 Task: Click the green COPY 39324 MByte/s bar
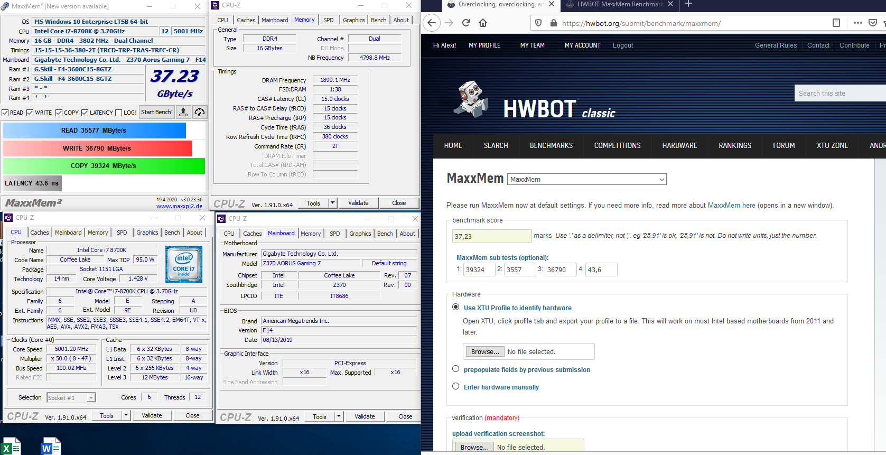pos(104,165)
